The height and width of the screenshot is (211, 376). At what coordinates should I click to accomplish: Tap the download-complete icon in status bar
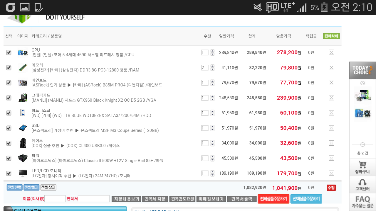[x=38, y=7]
